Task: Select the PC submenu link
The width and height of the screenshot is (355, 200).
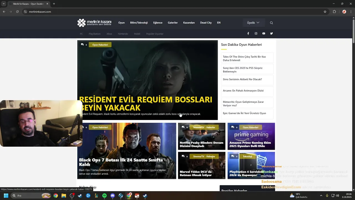Action: pos(81,34)
